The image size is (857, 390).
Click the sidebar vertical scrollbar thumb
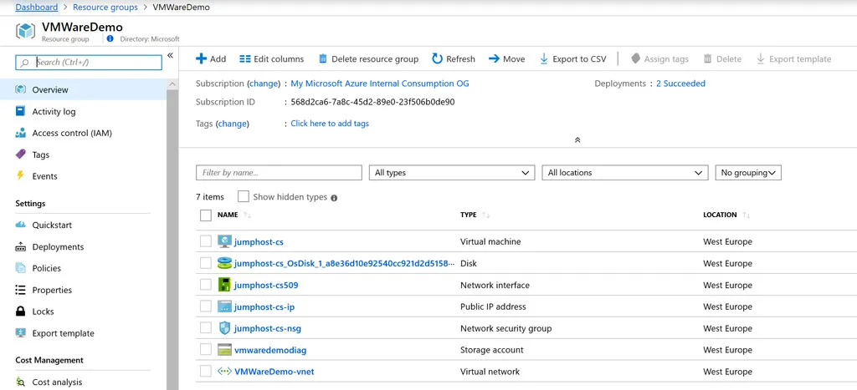pyautogui.click(x=172, y=240)
